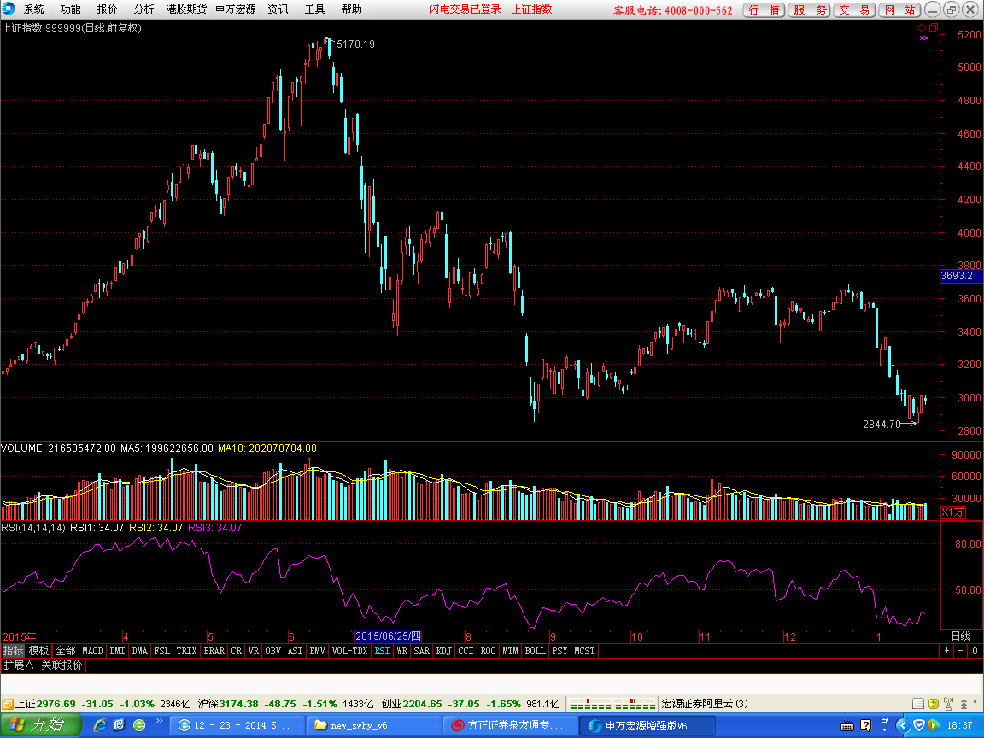Click the X1万 volume unit label
This screenshot has width=984, height=738.
(952, 512)
